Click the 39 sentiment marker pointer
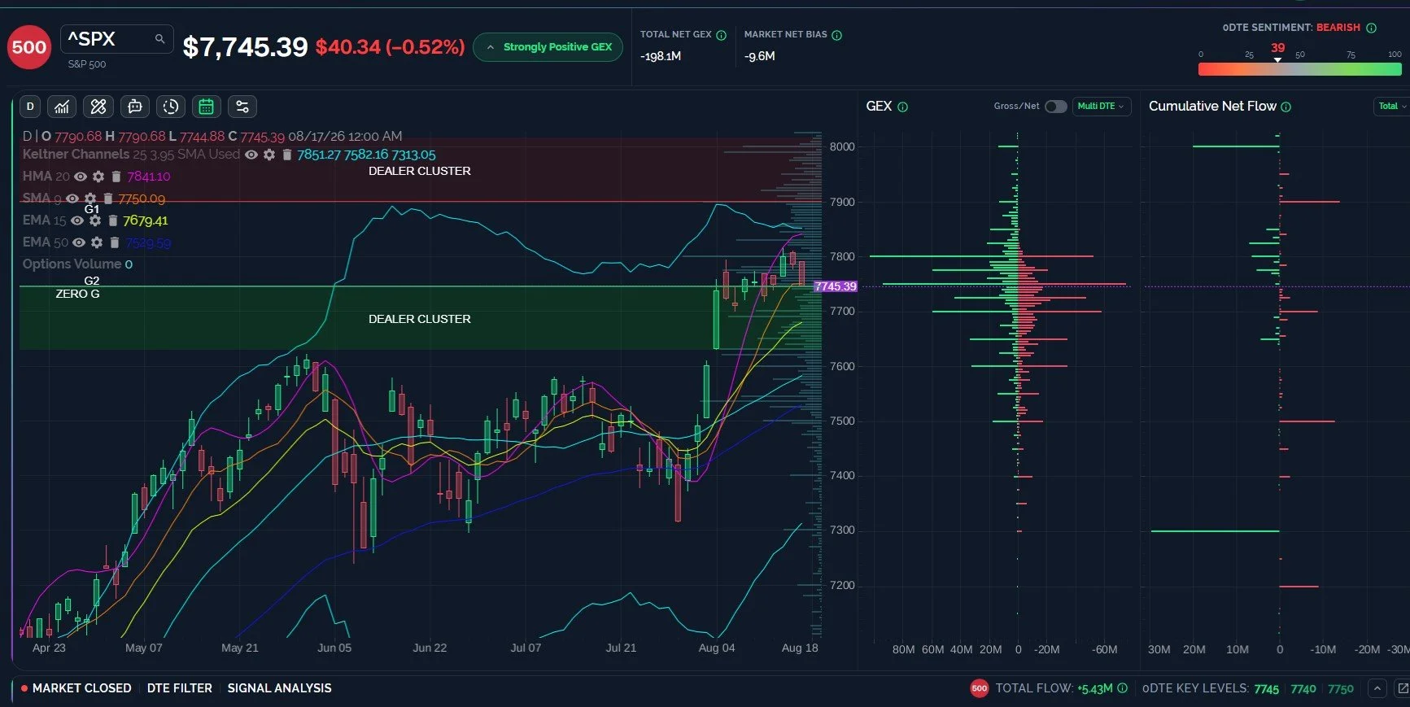This screenshot has height=707, width=1410. pos(1277,59)
